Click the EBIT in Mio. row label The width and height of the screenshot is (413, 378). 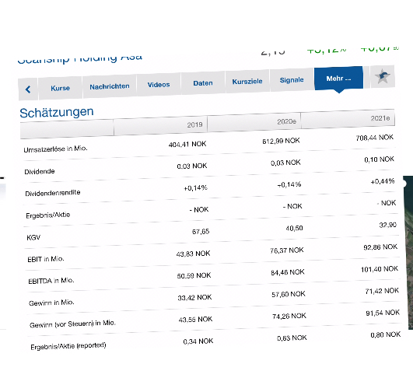[x=46, y=259]
